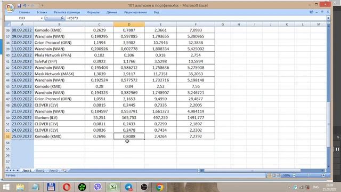Screen dimensions: 341x192
Task: Open Telegram from the taskbar
Action: (129, 187)
